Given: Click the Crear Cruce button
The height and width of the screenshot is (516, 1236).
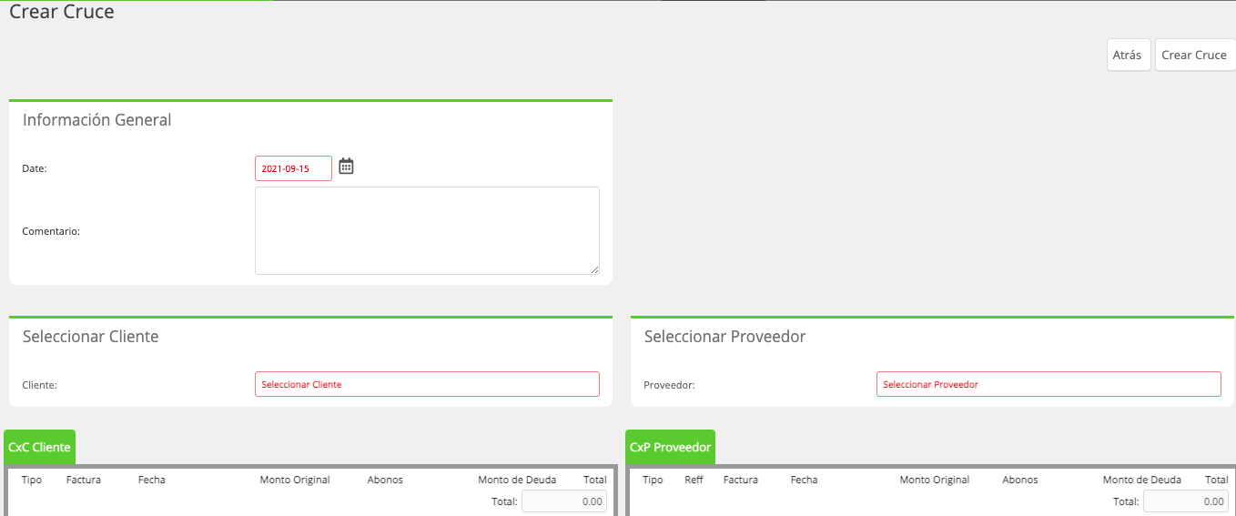Looking at the screenshot, I should coord(1195,55).
